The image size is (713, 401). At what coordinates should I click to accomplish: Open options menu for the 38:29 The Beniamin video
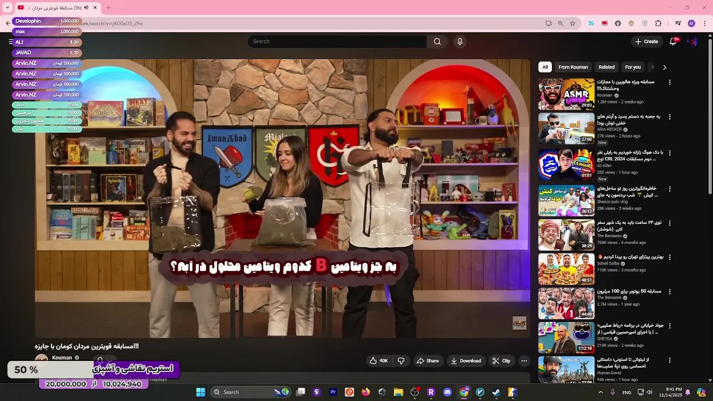670,223
